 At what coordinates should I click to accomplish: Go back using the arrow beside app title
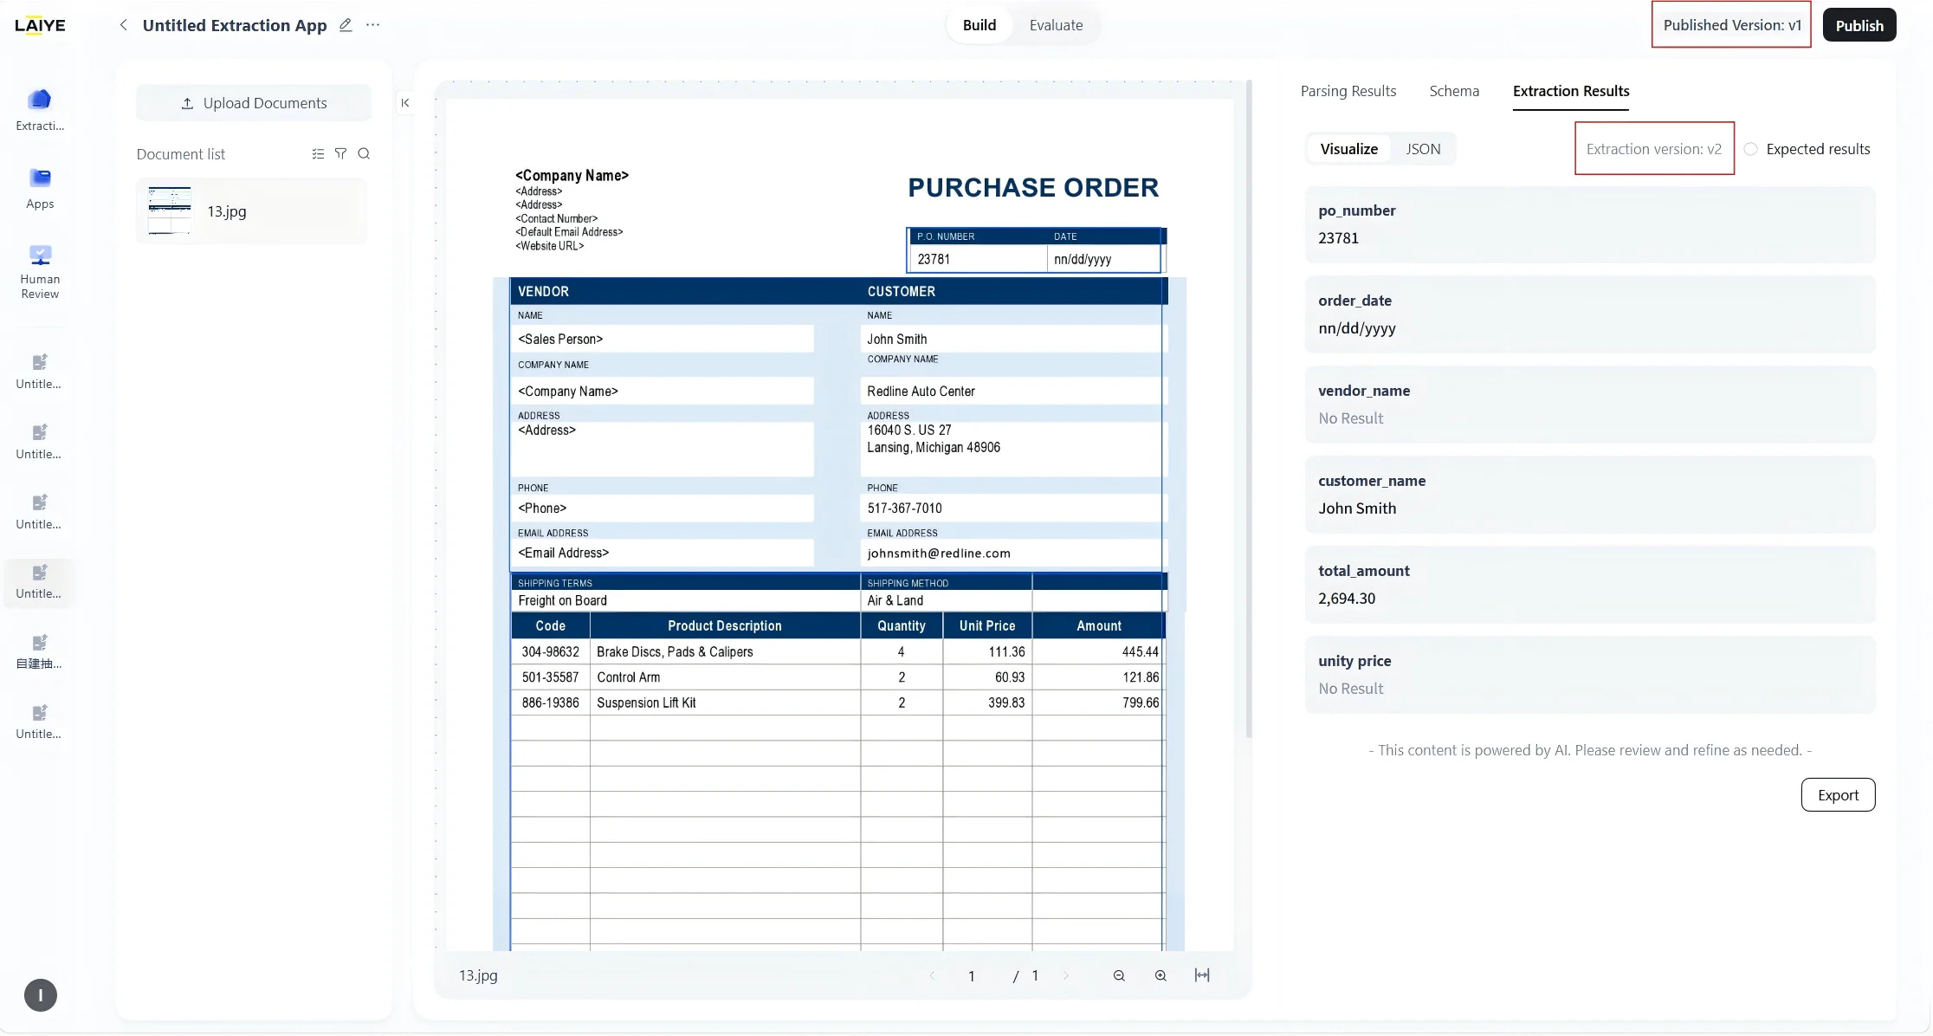click(x=124, y=25)
